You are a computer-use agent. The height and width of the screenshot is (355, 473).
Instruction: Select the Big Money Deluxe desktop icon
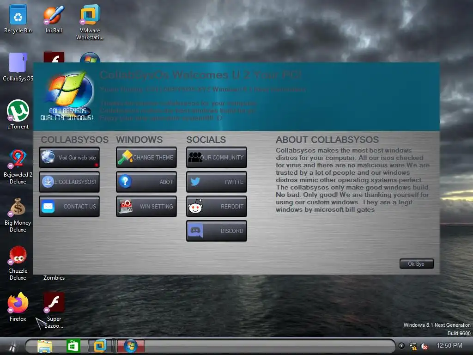pos(18,215)
